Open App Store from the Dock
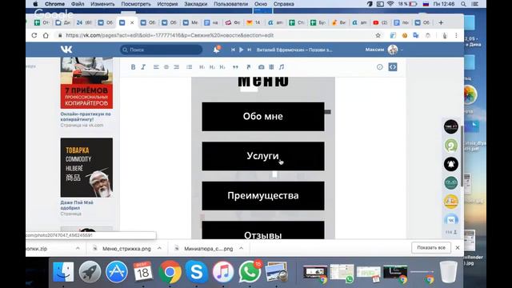The image size is (512, 288). 116,272
